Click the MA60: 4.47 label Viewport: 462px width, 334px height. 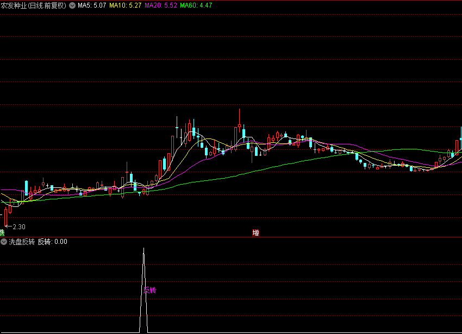(x=196, y=5)
